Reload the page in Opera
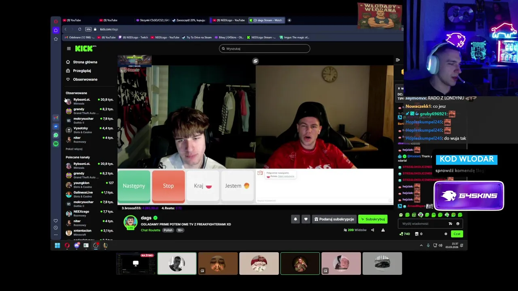 [80, 29]
